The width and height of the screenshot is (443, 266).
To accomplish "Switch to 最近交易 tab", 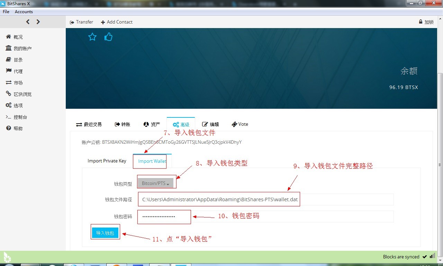I will 89,124.
